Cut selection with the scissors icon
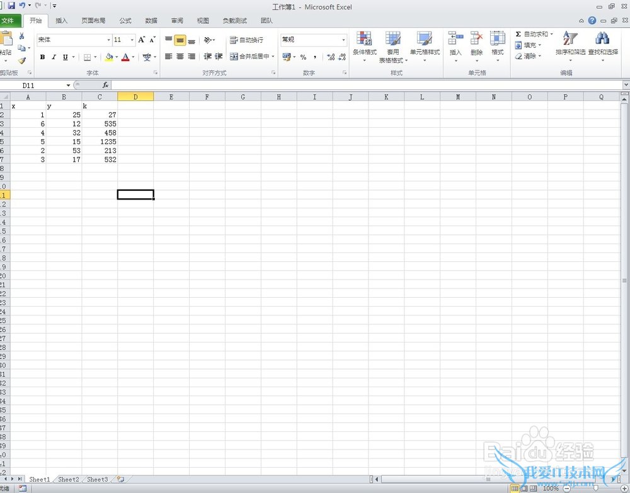 pos(21,36)
